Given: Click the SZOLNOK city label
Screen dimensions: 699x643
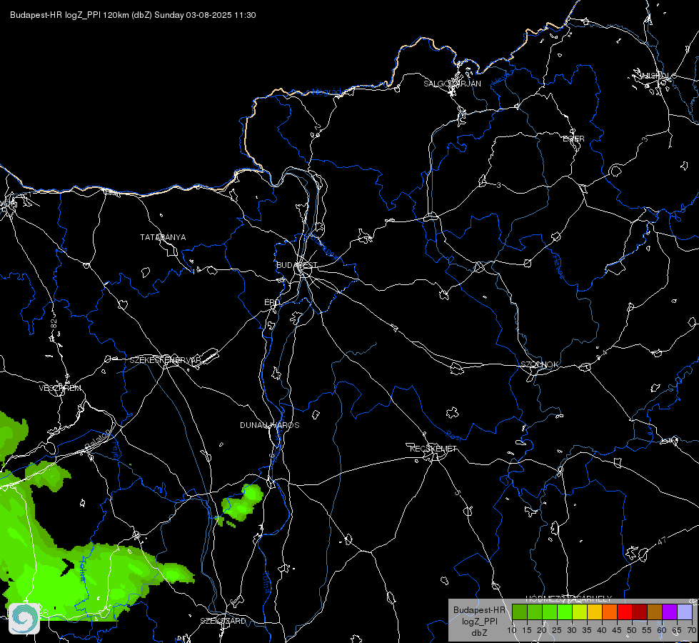Looking at the screenshot, I should [539, 364].
